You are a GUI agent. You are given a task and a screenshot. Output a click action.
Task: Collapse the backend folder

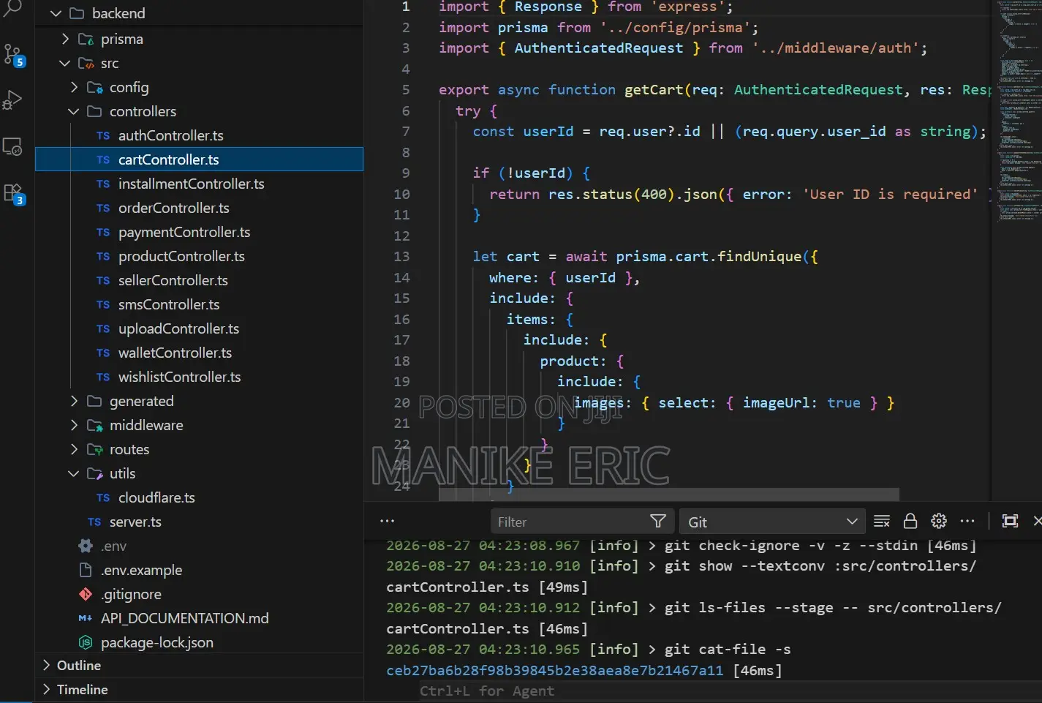pyautogui.click(x=56, y=13)
